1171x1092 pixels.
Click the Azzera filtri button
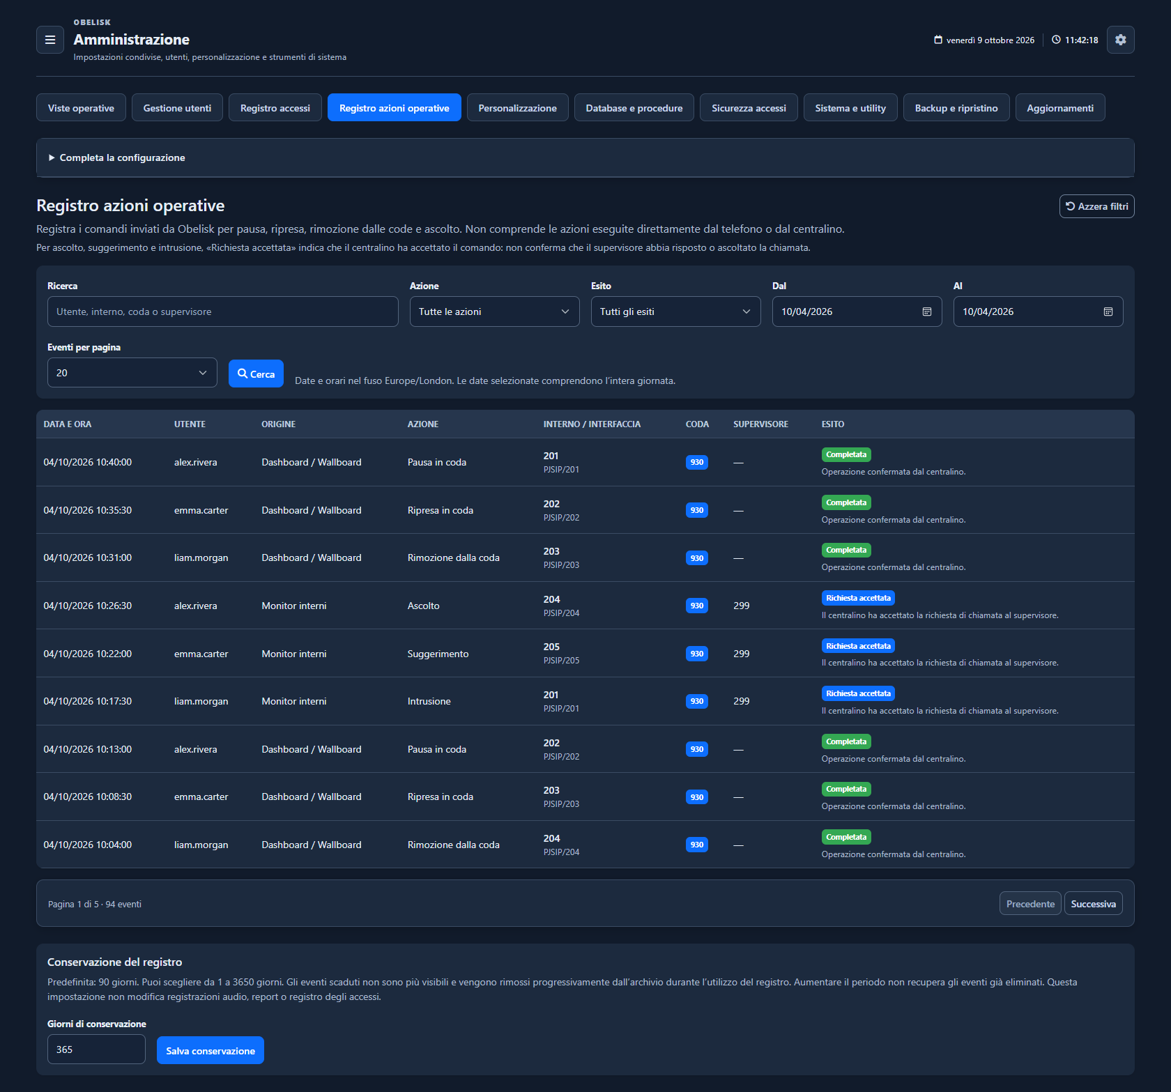pos(1097,206)
